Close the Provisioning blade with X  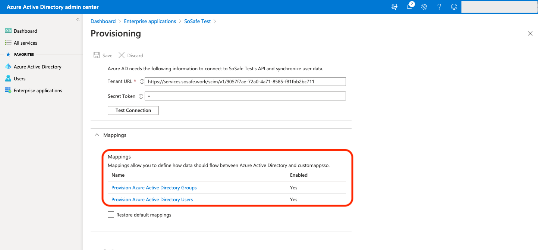point(530,33)
